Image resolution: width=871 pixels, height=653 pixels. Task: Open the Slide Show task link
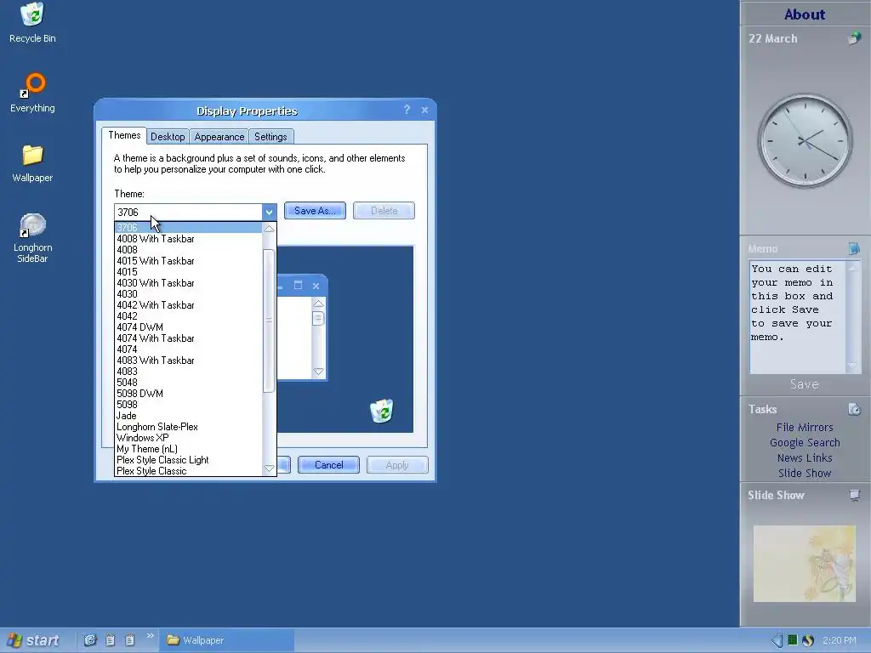tap(805, 473)
